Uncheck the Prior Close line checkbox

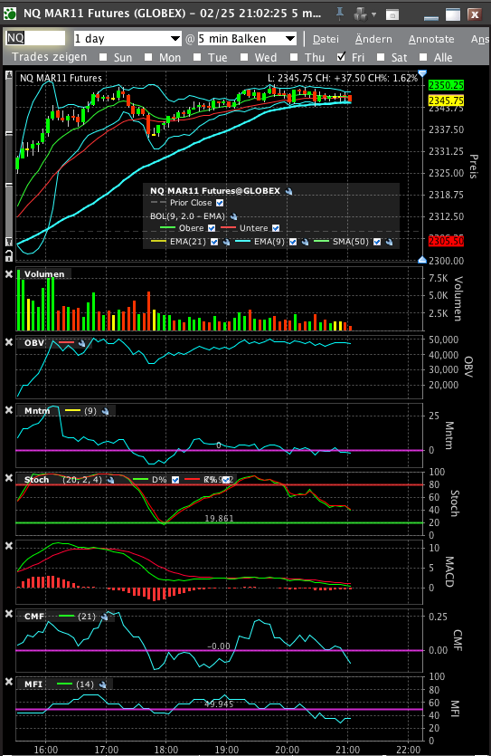coord(220,203)
